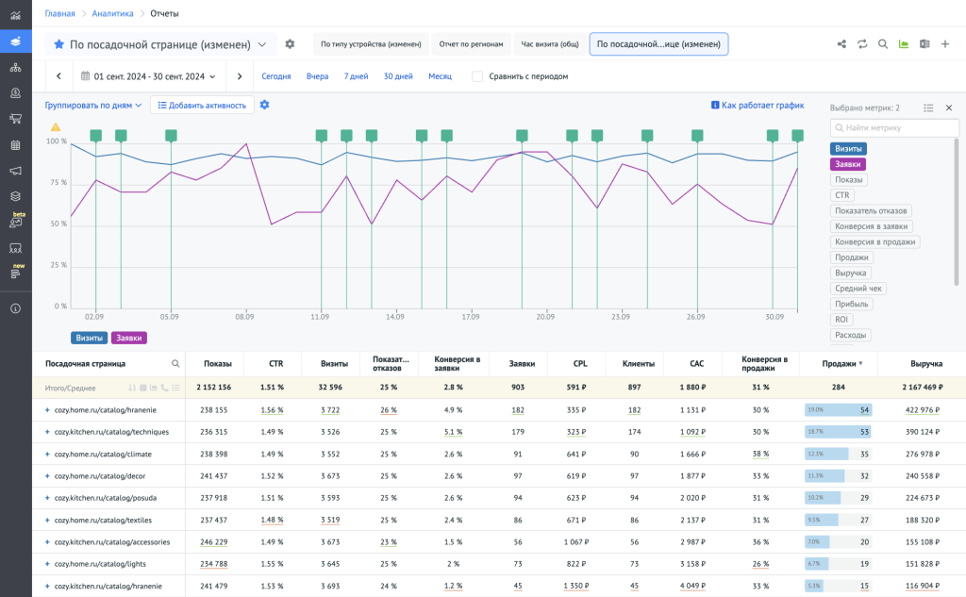Screen dimensions: 966x597
Task: Toggle the Показы metric chip
Action: click(849, 179)
